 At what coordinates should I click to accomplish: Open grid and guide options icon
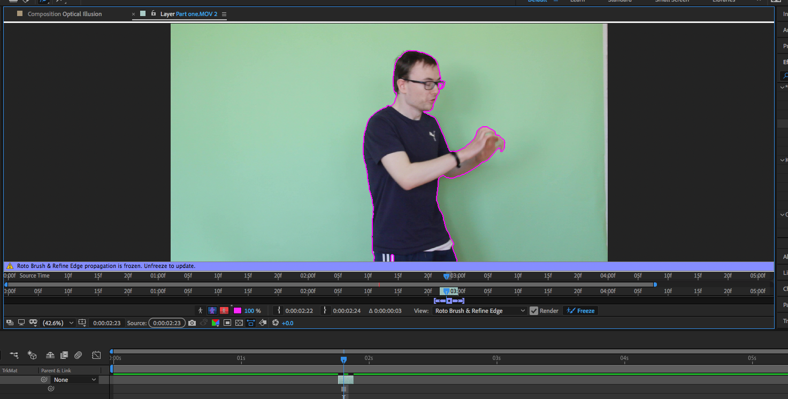click(82, 323)
